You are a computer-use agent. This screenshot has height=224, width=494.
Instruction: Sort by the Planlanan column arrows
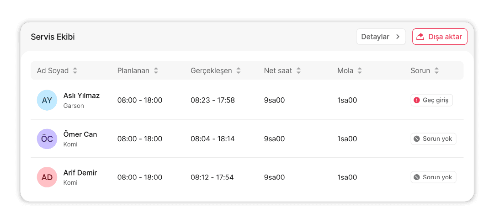click(156, 71)
